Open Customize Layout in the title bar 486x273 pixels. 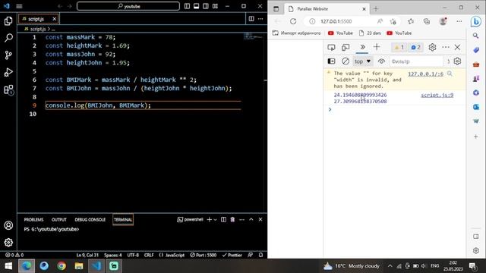pyautogui.click(x=215, y=6)
